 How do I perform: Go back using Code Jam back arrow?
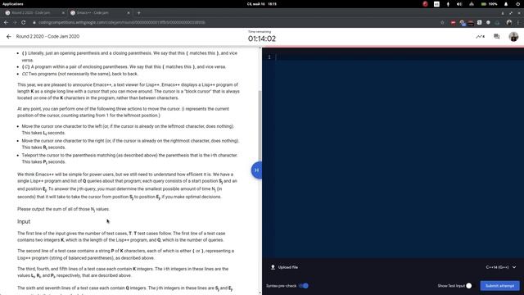tap(9, 36)
